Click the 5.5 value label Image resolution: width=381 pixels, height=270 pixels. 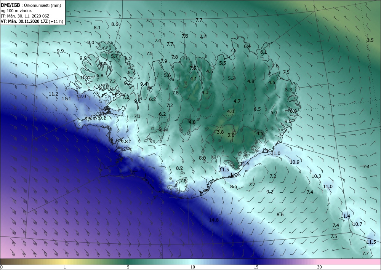[x=223, y=63]
